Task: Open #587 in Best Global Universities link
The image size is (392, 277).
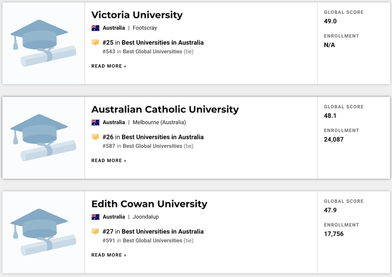Action: 142,146
